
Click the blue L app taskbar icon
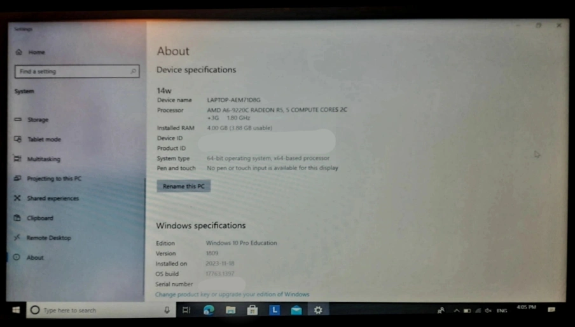point(274,310)
